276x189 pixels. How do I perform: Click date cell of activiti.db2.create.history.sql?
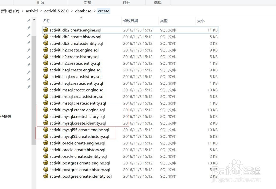138,37
